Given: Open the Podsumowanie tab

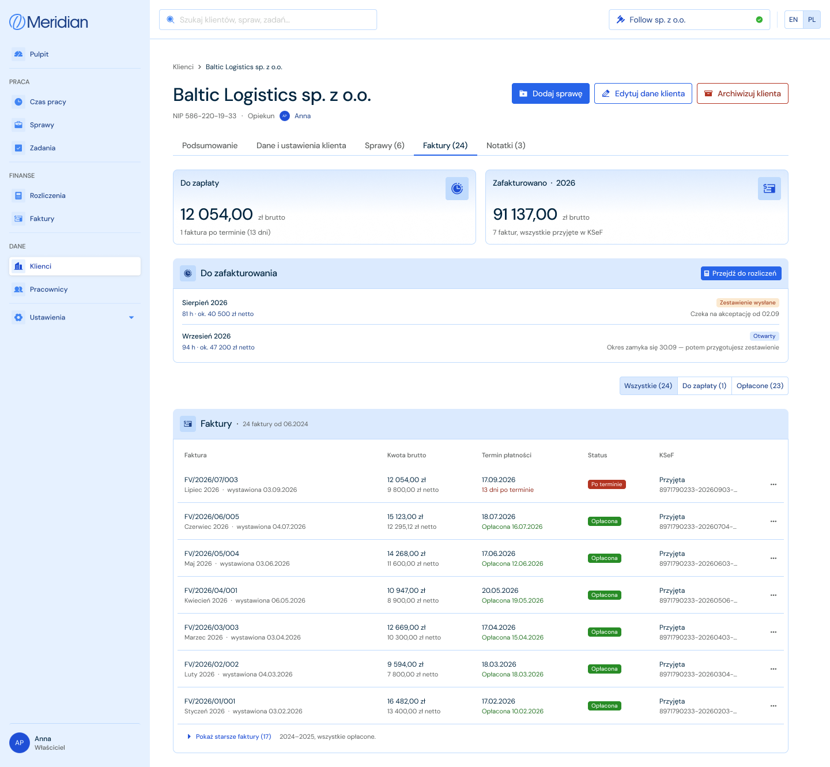Looking at the screenshot, I should [x=210, y=145].
